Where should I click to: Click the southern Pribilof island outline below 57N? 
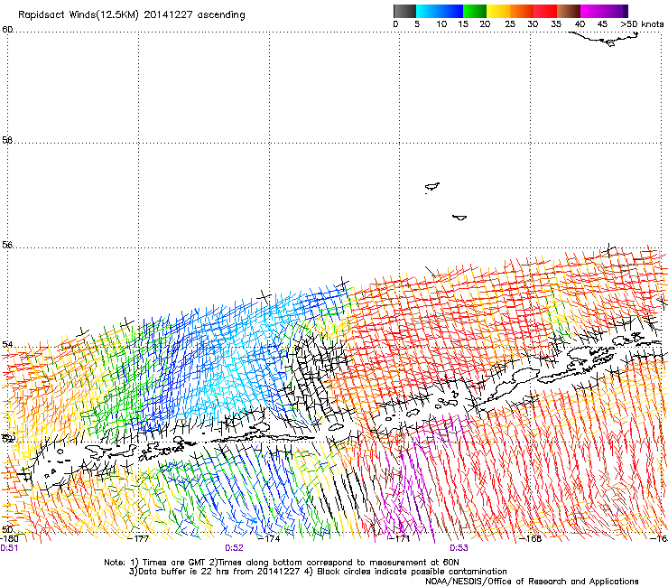click(x=459, y=218)
